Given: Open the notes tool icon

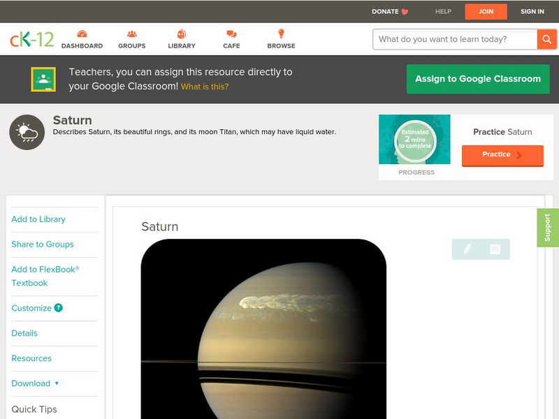Looking at the screenshot, I should (495, 249).
